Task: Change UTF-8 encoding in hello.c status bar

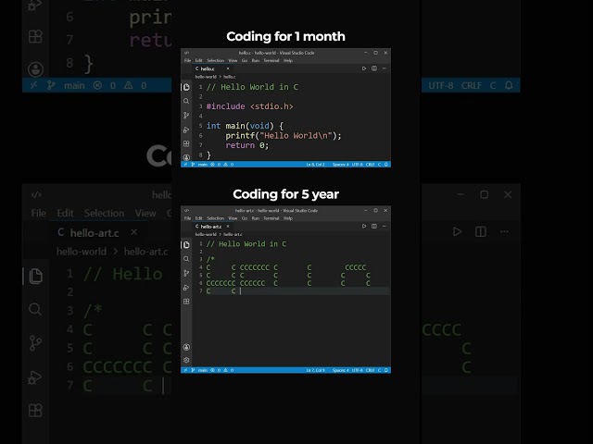Action: pyautogui.click(x=357, y=165)
